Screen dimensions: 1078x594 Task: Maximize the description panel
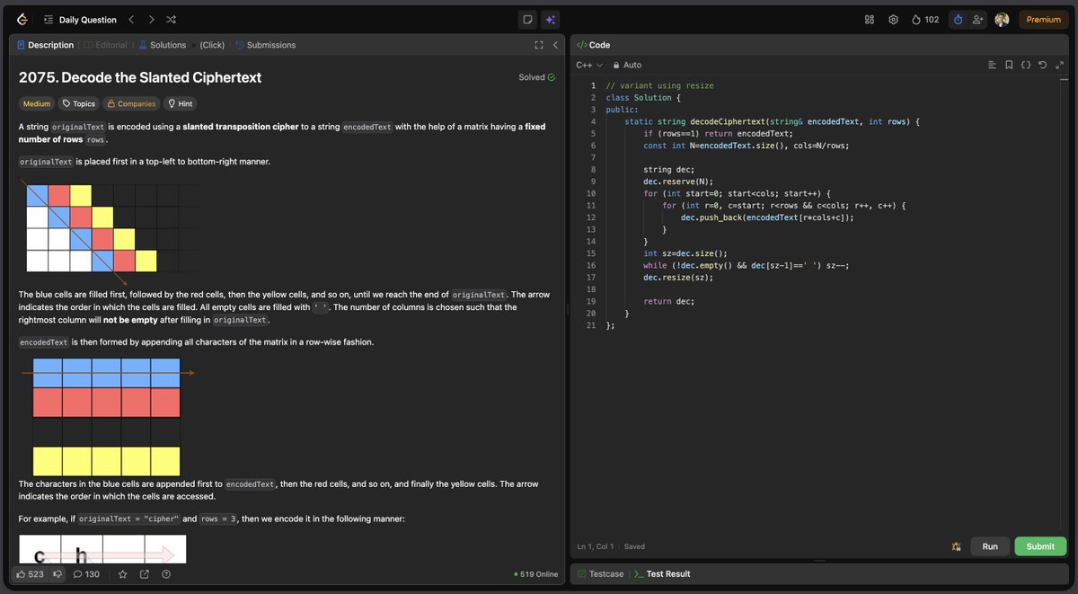(539, 45)
